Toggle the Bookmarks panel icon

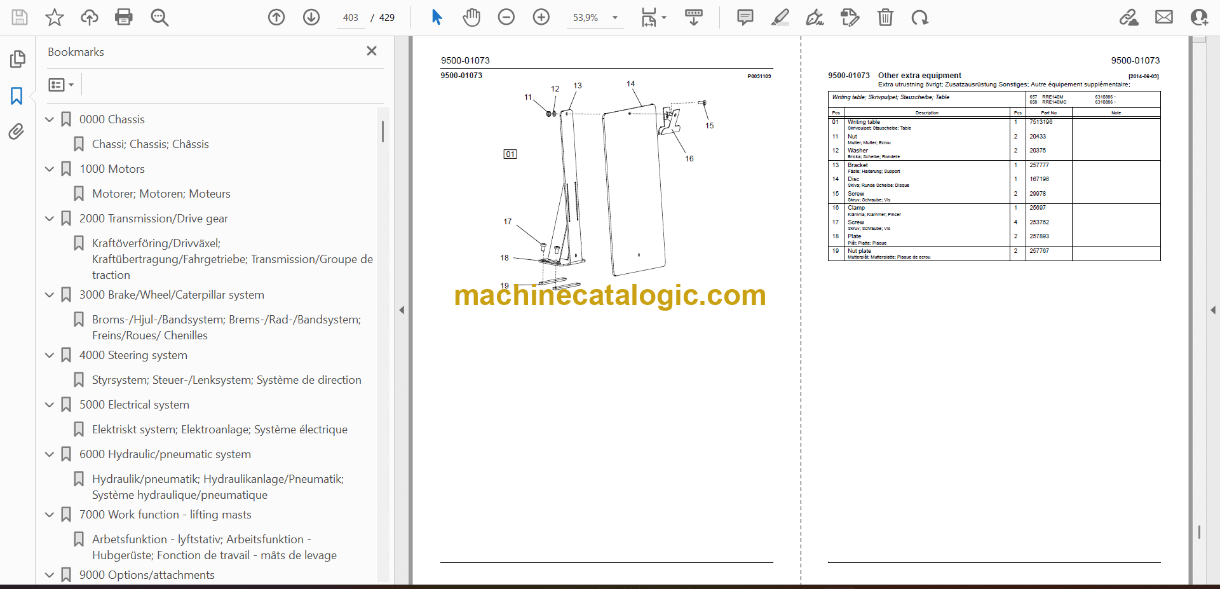pos(17,96)
